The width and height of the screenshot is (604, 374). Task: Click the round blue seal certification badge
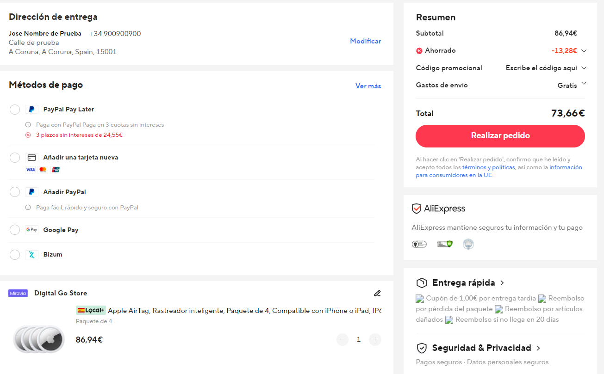[x=468, y=244]
